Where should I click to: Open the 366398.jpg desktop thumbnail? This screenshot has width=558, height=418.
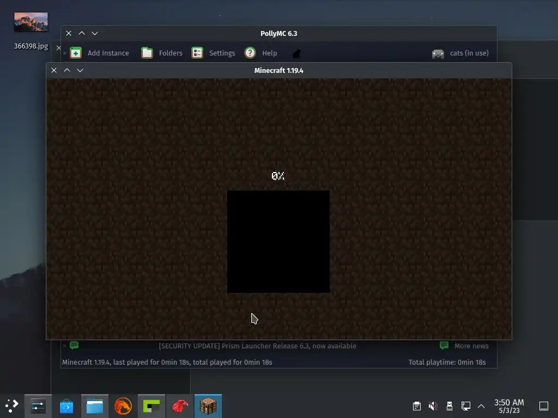pos(31,22)
